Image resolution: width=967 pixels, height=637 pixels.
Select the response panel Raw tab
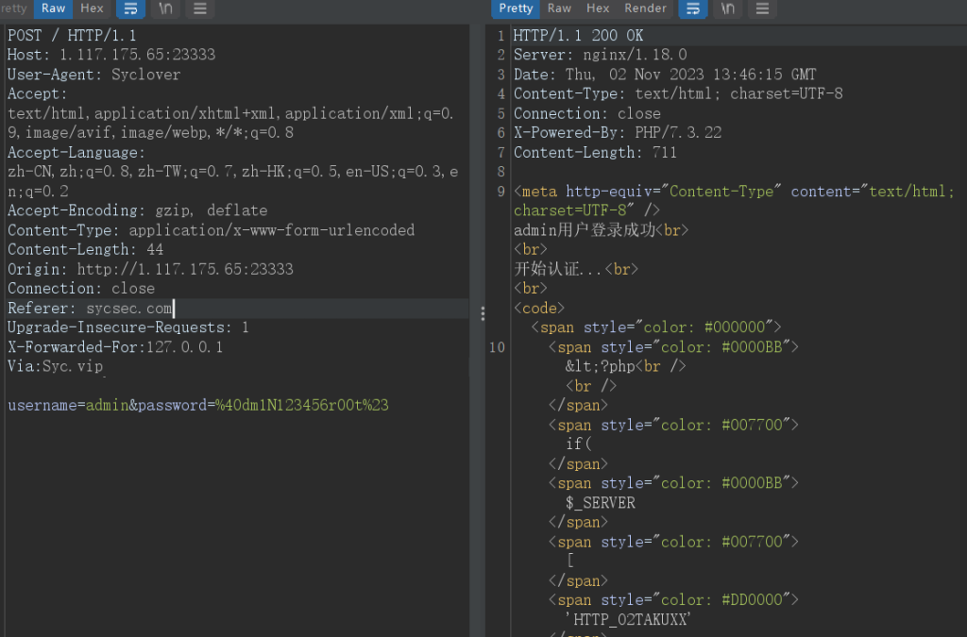point(559,8)
